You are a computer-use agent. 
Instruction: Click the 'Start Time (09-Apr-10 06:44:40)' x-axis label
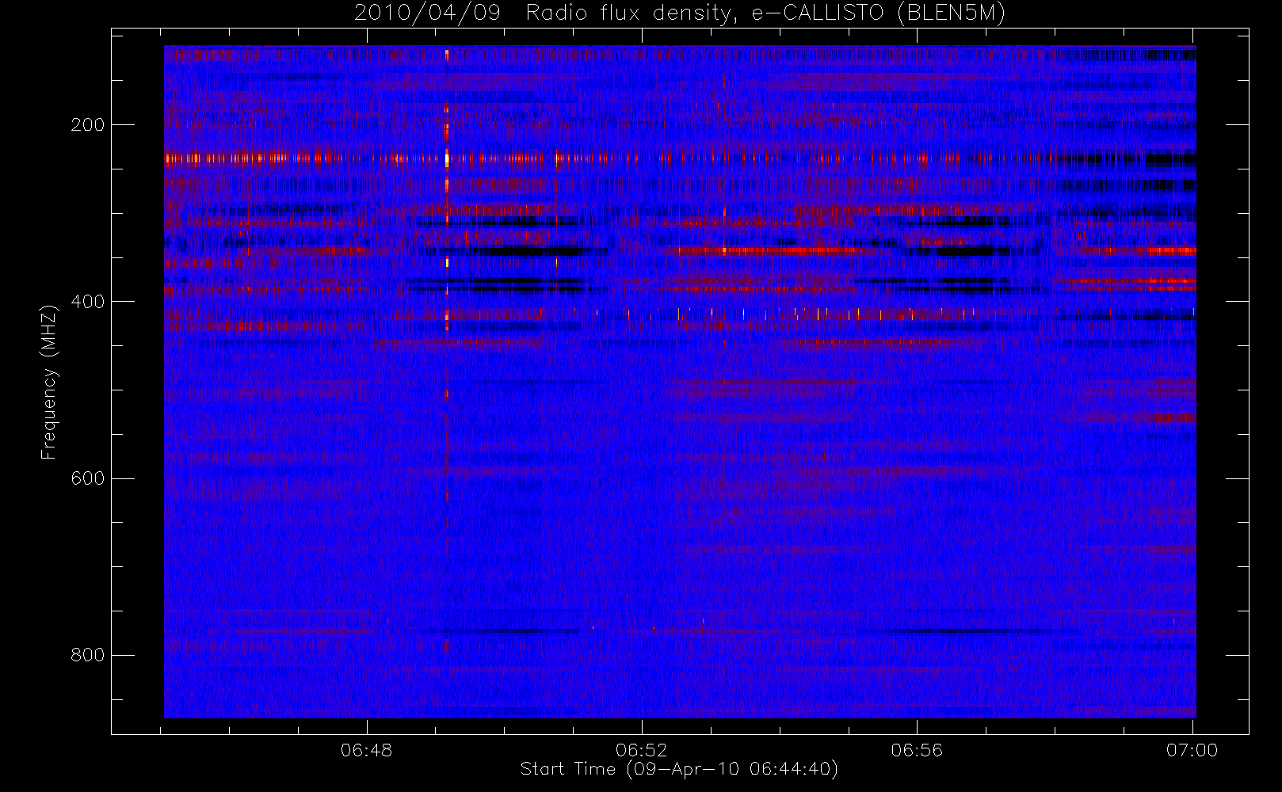click(679, 769)
